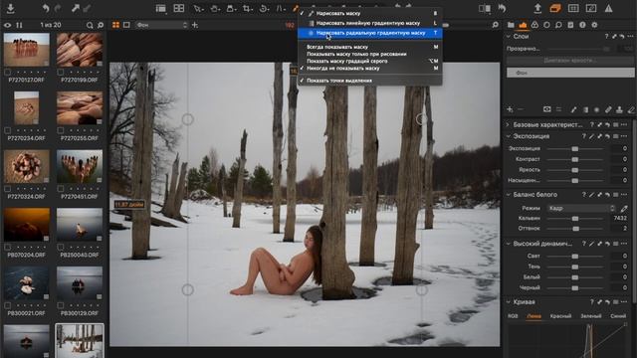
Task: Click Reset adjustments arrow near Before/After
Action: (502, 8)
